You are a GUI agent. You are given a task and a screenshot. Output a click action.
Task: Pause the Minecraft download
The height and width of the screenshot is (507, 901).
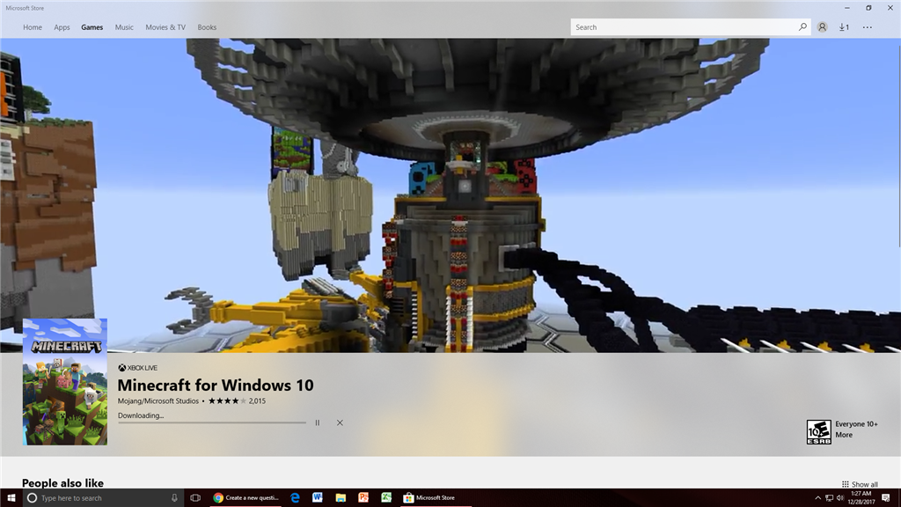point(317,422)
